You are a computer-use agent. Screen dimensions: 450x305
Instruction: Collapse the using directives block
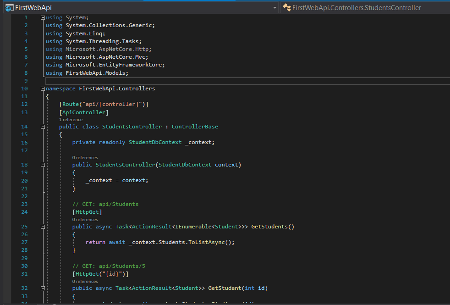click(x=42, y=17)
